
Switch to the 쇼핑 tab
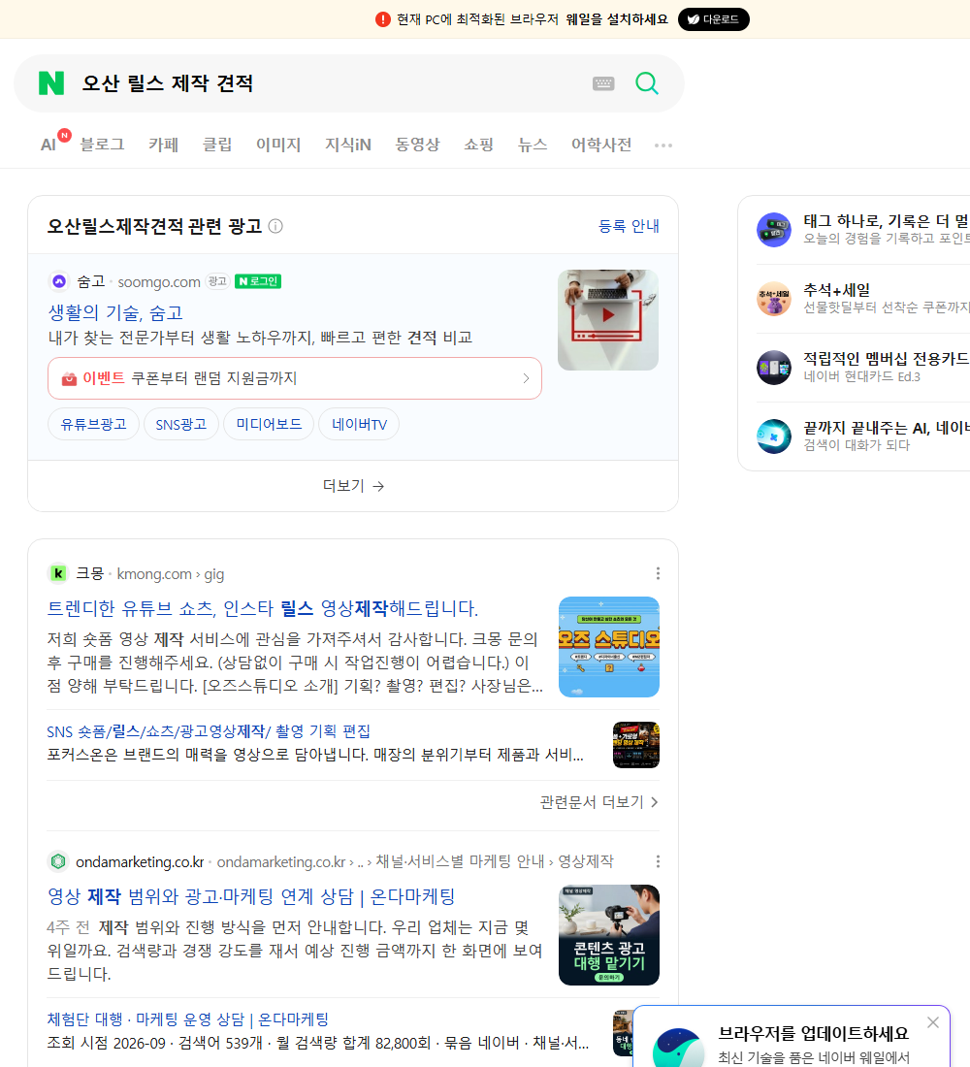pos(478,145)
